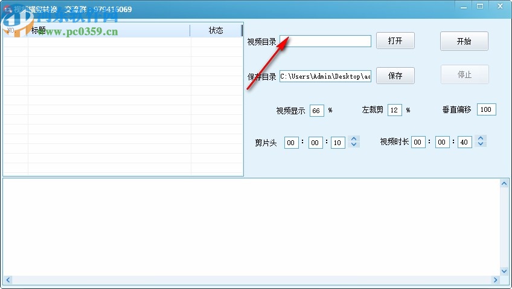
Task: Decrease 剪片头 time with the down arrow
Action: (x=354, y=144)
